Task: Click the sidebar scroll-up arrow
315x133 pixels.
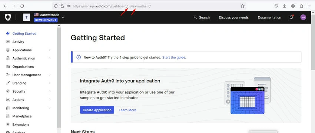Action: [x=59, y=25]
